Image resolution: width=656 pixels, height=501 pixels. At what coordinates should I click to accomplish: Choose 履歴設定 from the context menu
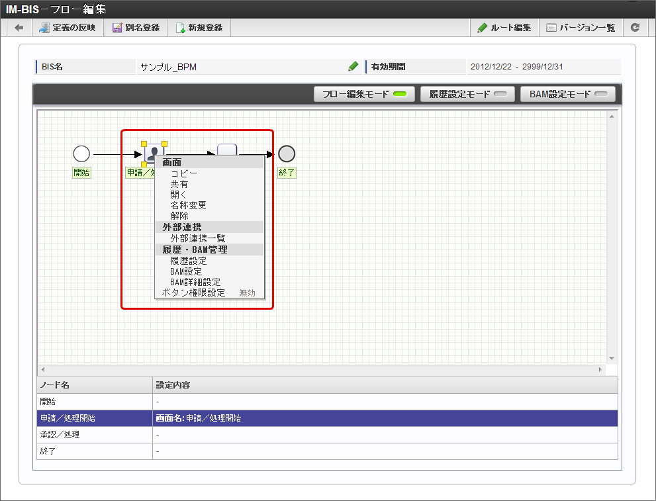click(209, 261)
